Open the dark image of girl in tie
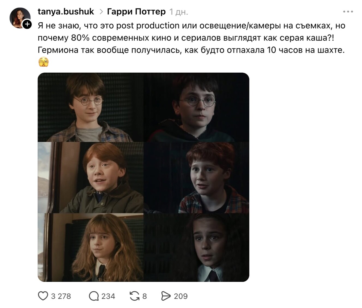 click(196, 247)
